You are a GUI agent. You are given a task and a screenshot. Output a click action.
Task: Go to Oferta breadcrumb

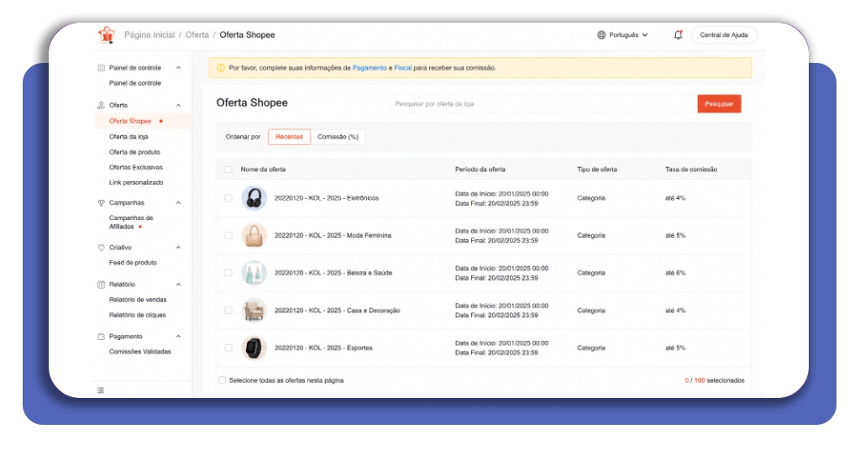point(197,34)
